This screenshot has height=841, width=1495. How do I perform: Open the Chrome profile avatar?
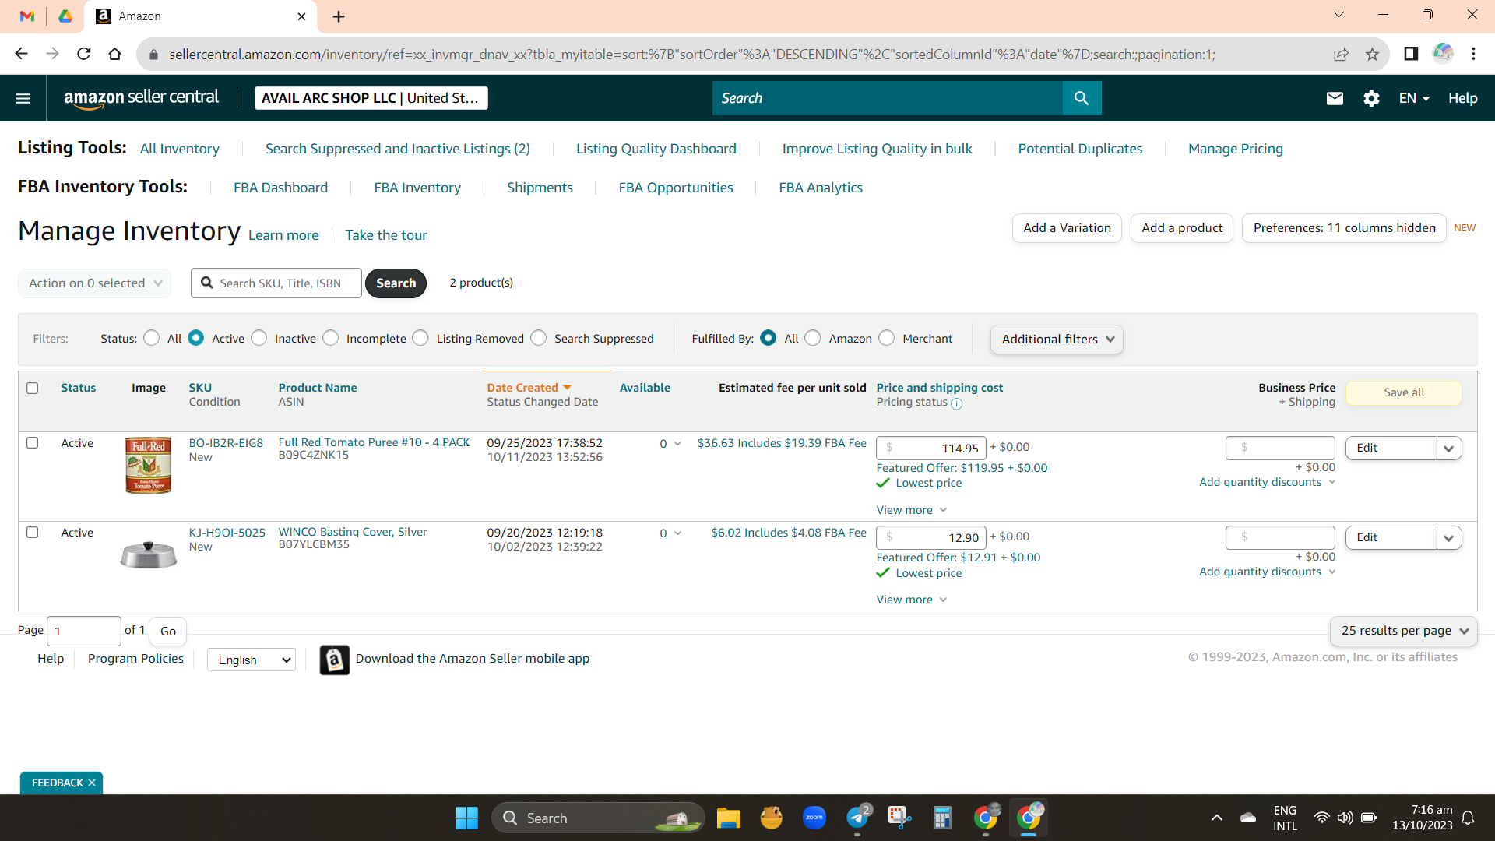(1443, 53)
